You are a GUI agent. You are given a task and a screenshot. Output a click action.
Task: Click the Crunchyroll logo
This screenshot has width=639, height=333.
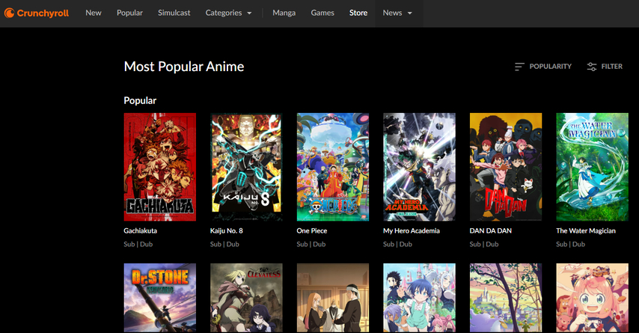click(x=37, y=13)
